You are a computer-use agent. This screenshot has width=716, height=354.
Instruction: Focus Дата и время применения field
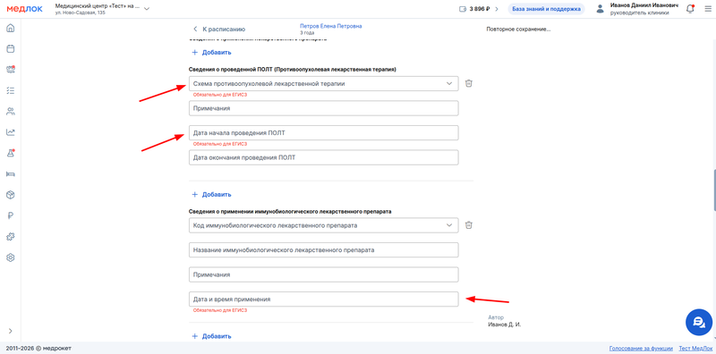click(323, 299)
